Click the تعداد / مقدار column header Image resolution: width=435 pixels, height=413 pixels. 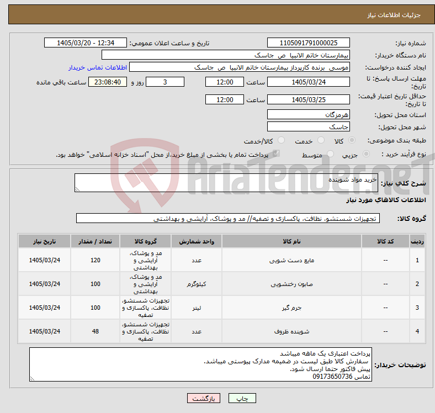(95, 241)
